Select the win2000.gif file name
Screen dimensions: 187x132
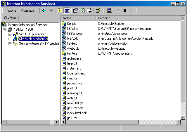tap(75, 103)
